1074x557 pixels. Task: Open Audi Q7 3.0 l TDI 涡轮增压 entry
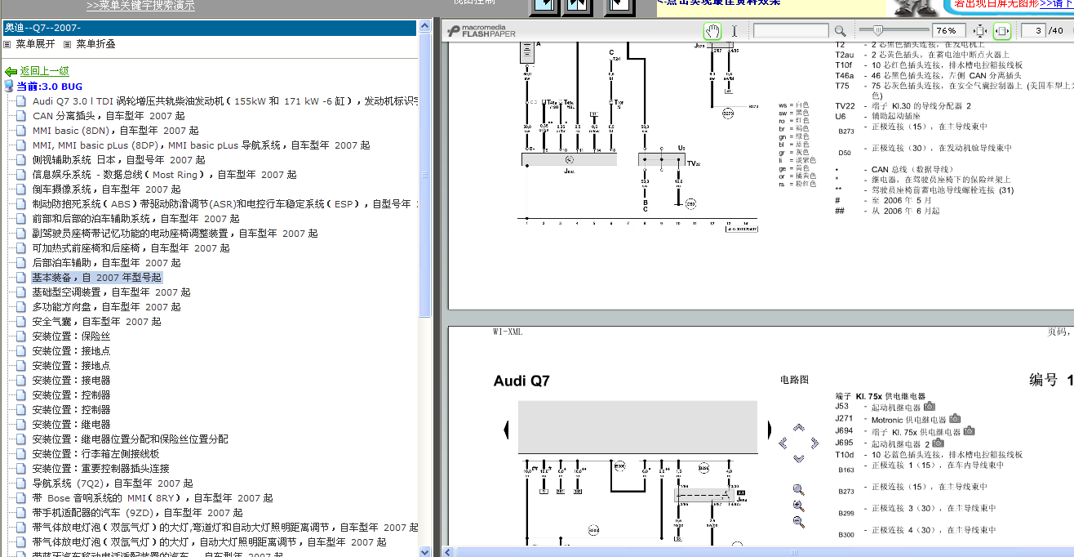225,101
